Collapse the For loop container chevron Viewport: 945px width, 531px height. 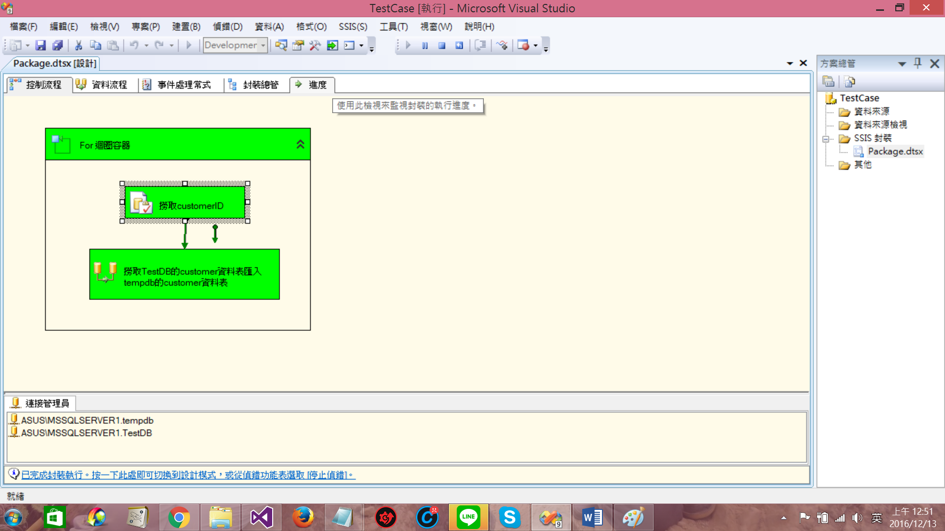(300, 145)
